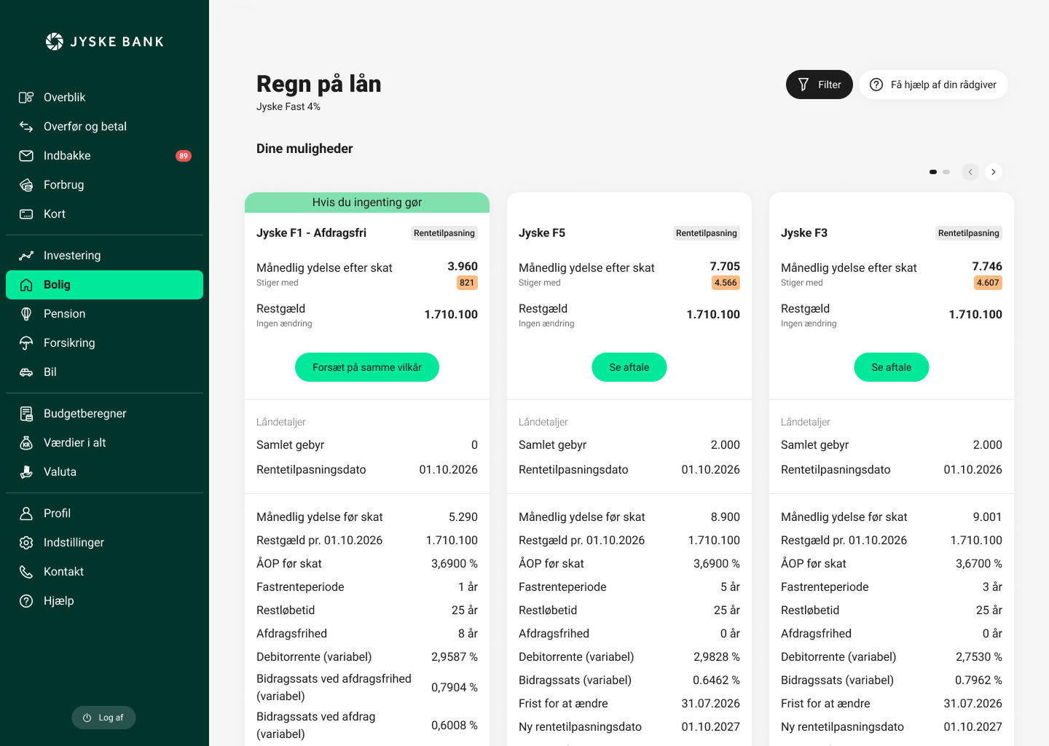This screenshot has height=746, width=1049.
Task: Click question mark icon beside rådgiver help
Action: click(876, 85)
